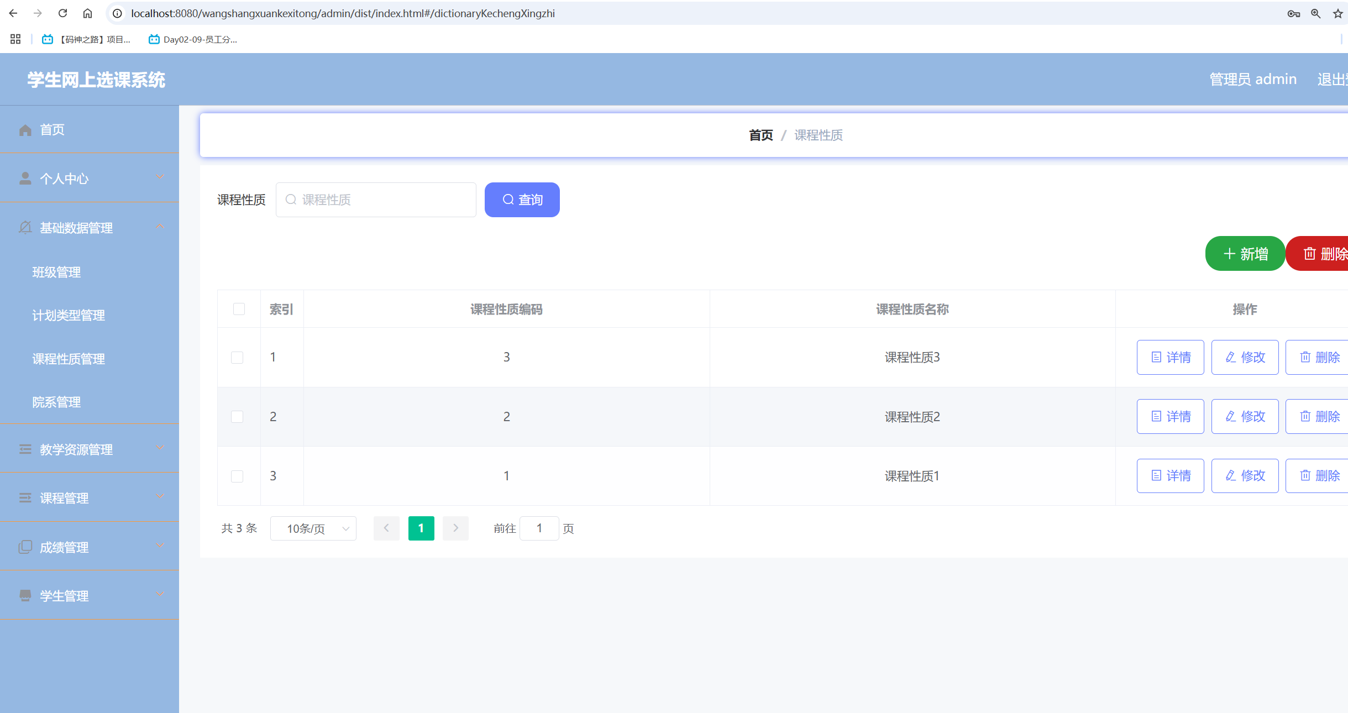1348x713 pixels.
Task: Open the 10条/页 page size dropdown
Action: (313, 529)
